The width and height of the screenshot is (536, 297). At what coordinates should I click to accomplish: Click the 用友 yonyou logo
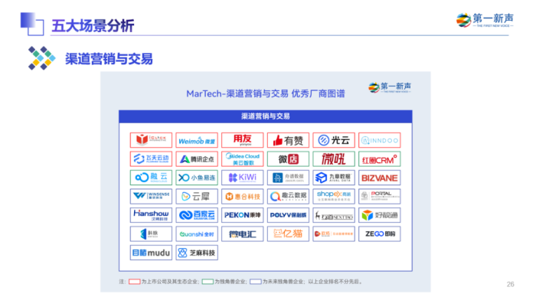tap(243, 140)
